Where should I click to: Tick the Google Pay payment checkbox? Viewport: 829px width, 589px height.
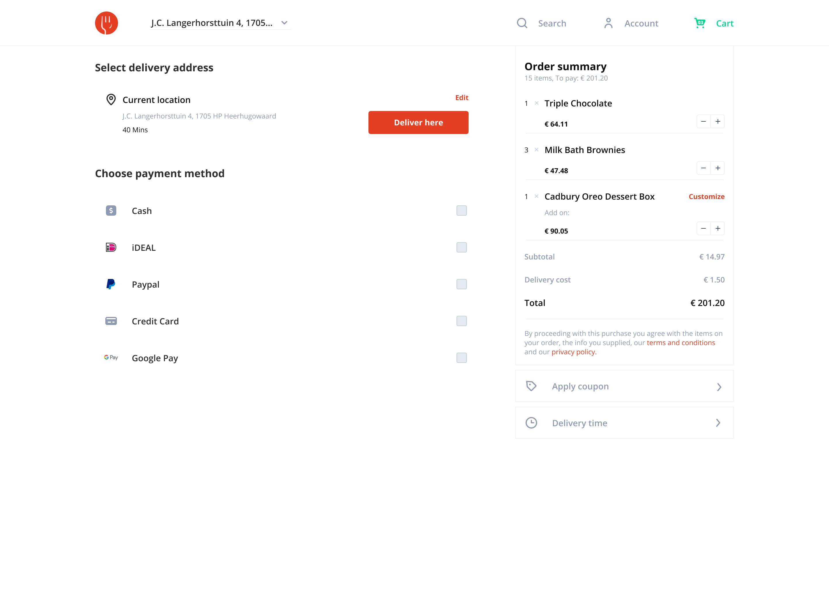(x=461, y=357)
